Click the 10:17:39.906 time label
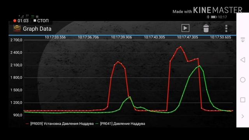 pyautogui.click(x=121, y=37)
